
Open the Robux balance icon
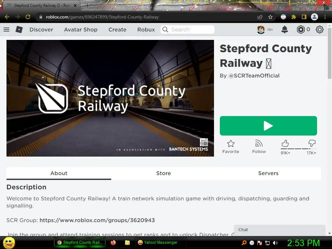[301, 30]
